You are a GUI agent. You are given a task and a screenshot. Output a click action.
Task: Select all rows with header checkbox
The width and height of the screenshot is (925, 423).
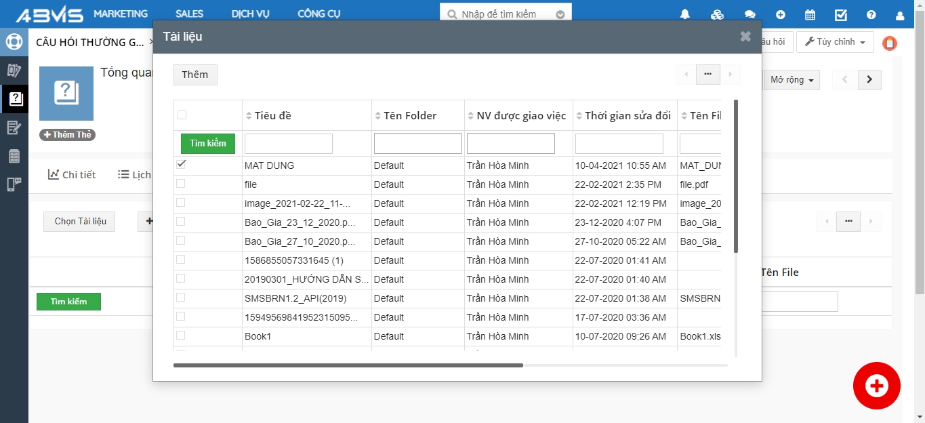[182, 115]
